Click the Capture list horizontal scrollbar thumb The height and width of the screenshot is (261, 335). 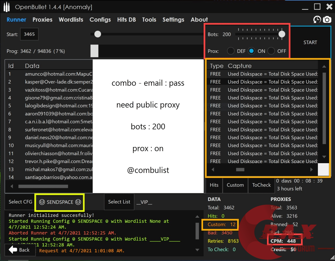tap(240, 170)
